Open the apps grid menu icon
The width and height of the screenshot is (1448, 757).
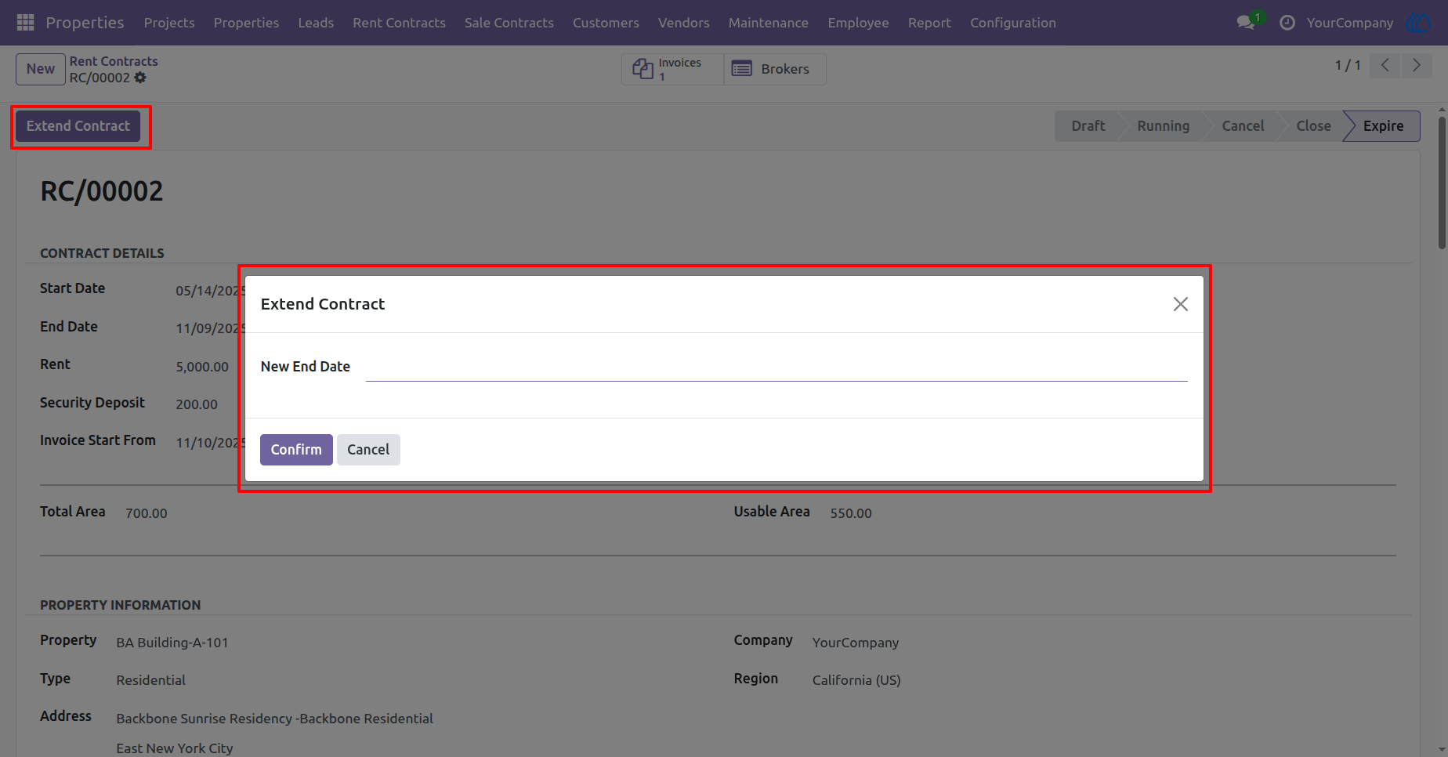pos(25,23)
